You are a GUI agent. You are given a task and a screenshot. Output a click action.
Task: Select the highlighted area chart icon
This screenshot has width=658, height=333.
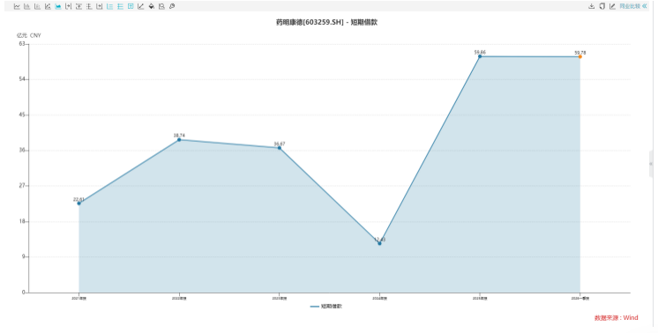pyautogui.click(x=58, y=6)
